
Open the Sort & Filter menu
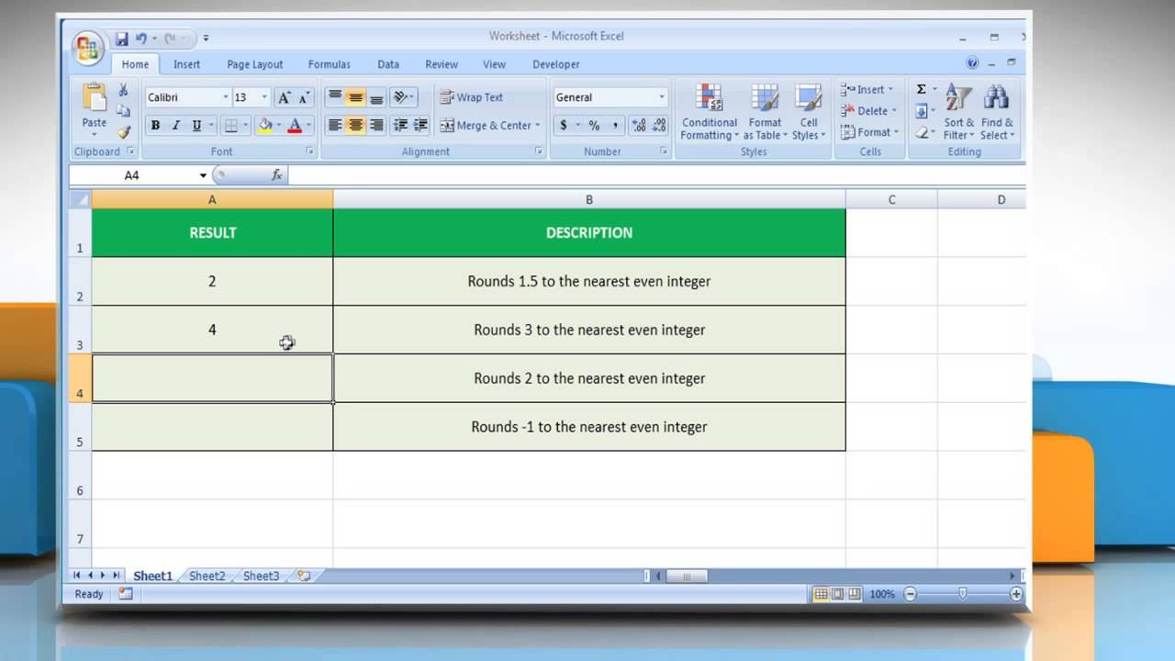(x=959, y=112)
